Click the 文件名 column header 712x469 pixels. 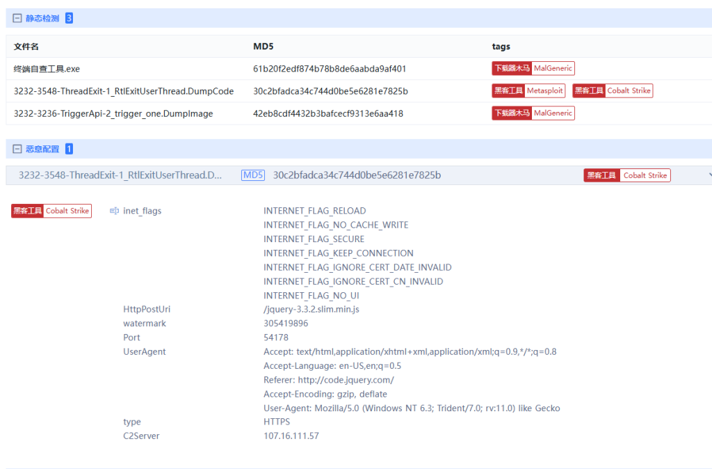pyautogui.click(x=26, y=47)
